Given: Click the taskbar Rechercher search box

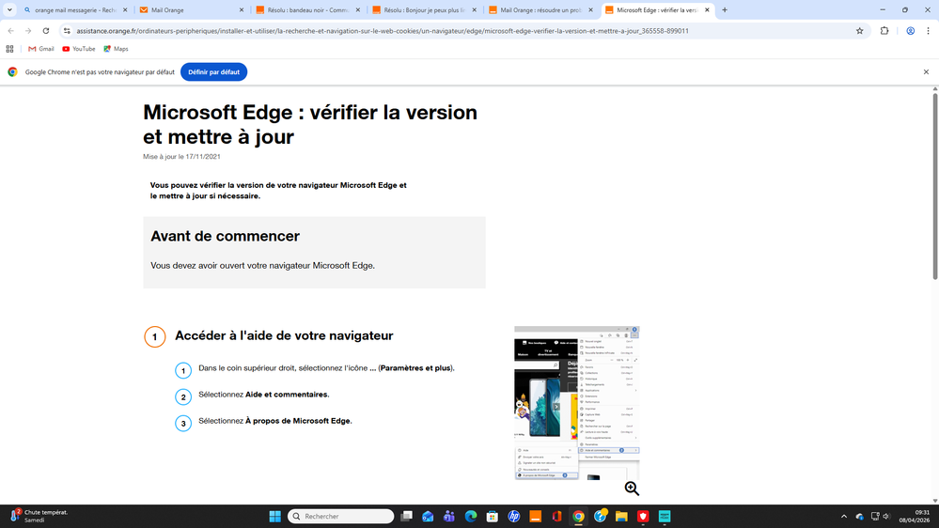Looking at the screenshot, I should 341,516.
